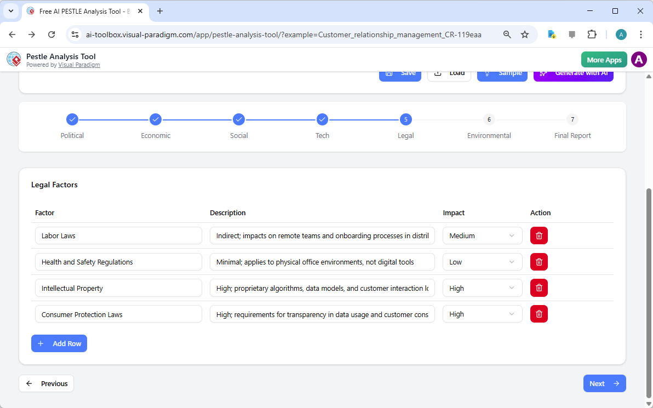Click the Save button
The width and height of the screenshot is (653, 408).
400,72
